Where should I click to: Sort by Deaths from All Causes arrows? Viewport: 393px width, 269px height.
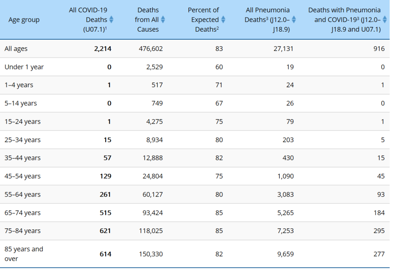point(163,20)
